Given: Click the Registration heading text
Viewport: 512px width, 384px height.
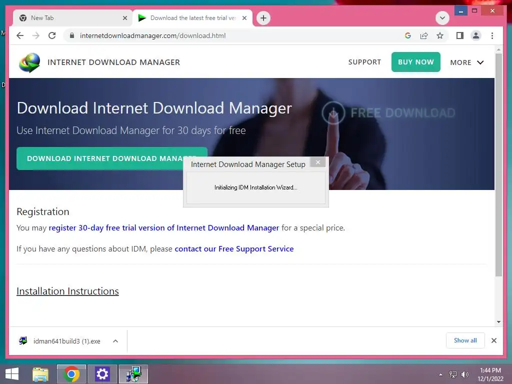Looking at the screenshot, I should (x=43, y=211).
